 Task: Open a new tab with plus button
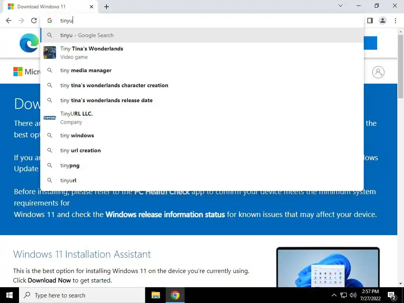coord(107,7)
